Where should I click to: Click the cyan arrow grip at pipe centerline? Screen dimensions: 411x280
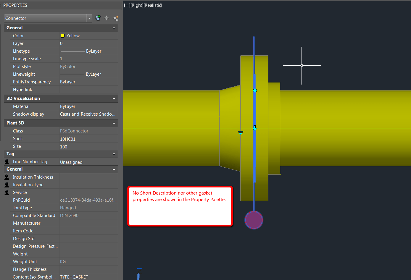(x=254, y=128)
